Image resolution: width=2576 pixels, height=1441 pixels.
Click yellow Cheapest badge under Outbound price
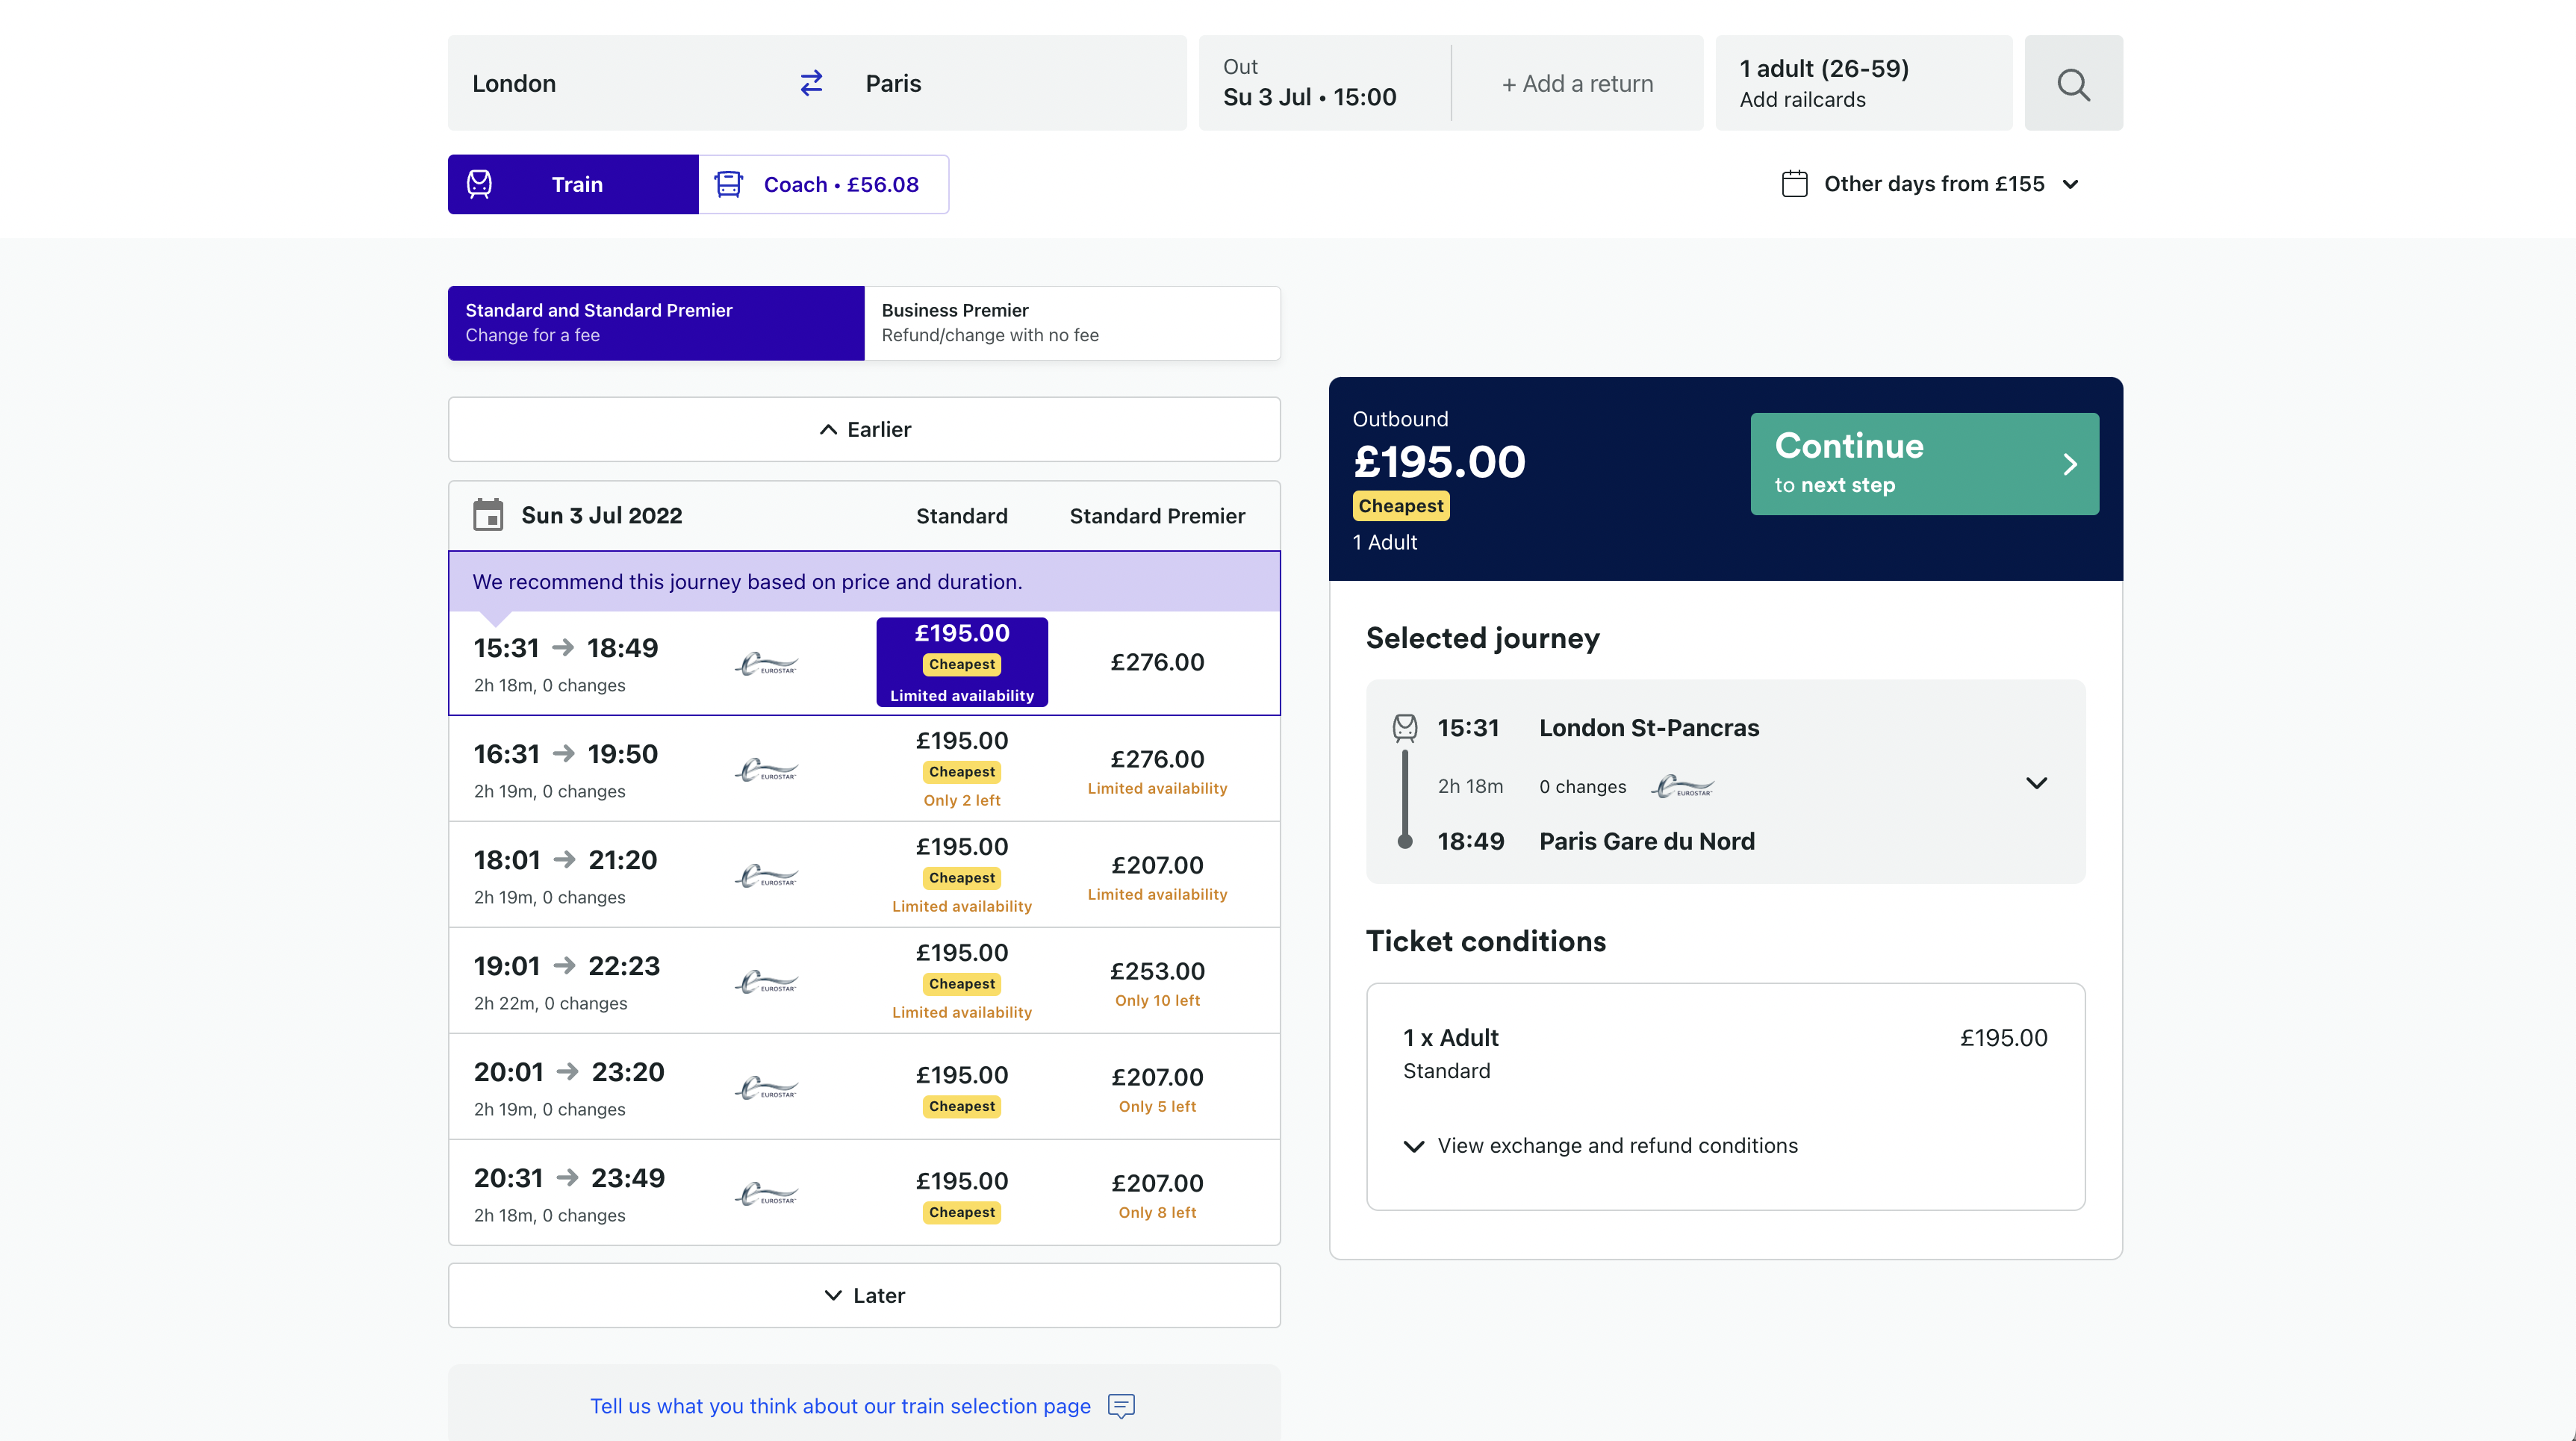pyautogui.click(x=1401, y=506)
